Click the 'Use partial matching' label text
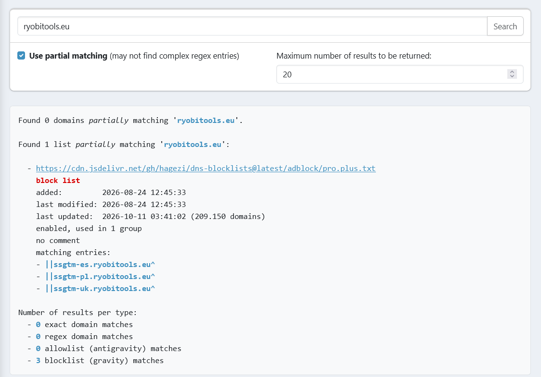The image size is (541, 377). (x=68, y=56)
